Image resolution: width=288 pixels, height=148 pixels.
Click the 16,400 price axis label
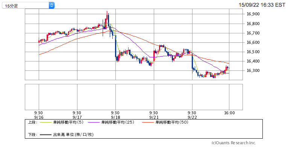pyautogui.click(x=253, y=61)
